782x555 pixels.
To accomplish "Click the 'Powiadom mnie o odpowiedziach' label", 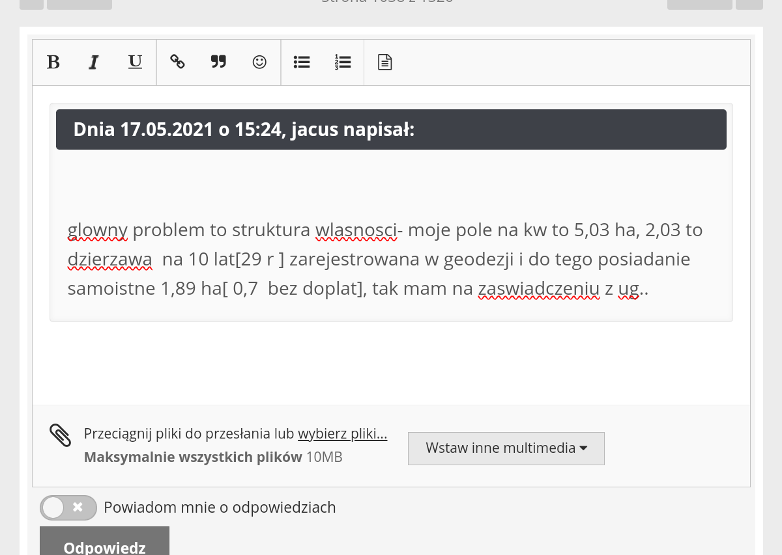I will (x=220, y=508).
